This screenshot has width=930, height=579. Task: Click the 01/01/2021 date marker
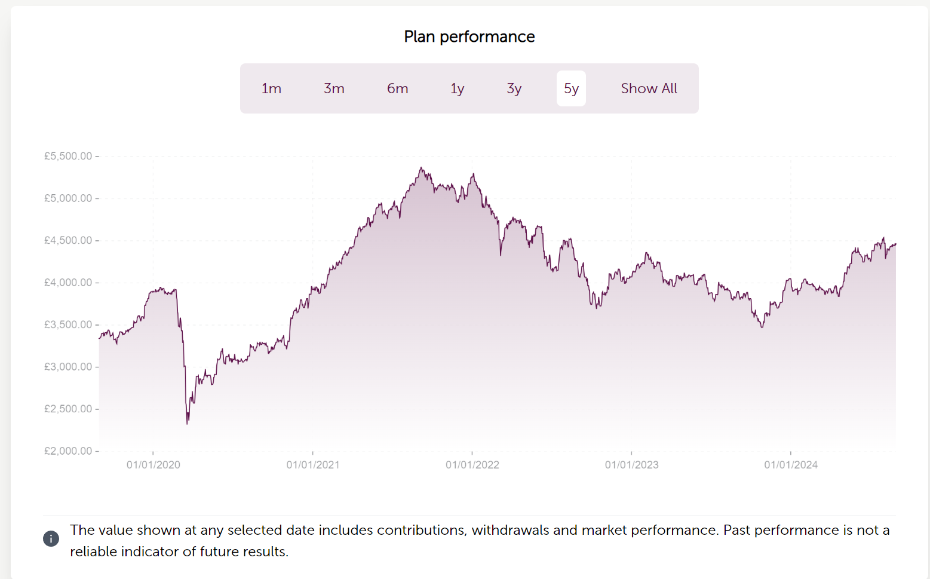click(x=313, y=465)
